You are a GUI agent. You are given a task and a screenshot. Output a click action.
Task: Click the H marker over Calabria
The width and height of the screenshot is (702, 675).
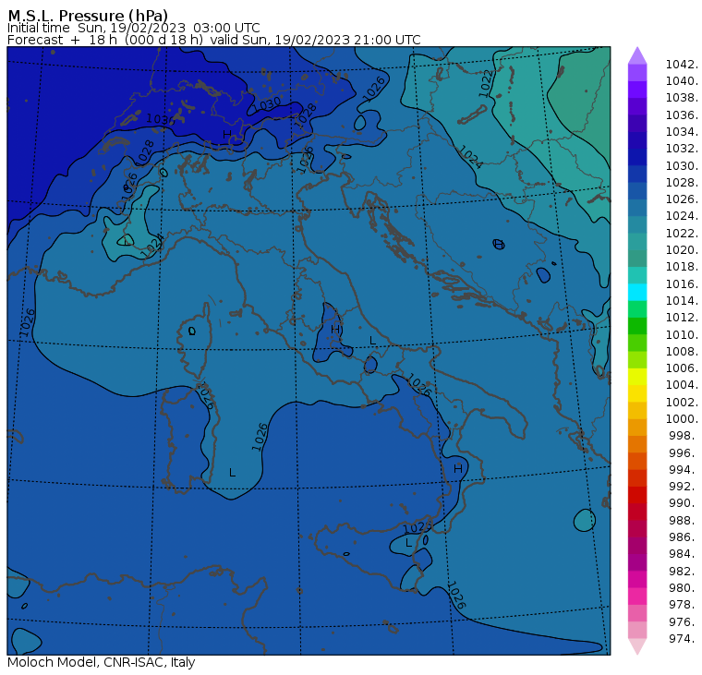[x=457, y=469]
